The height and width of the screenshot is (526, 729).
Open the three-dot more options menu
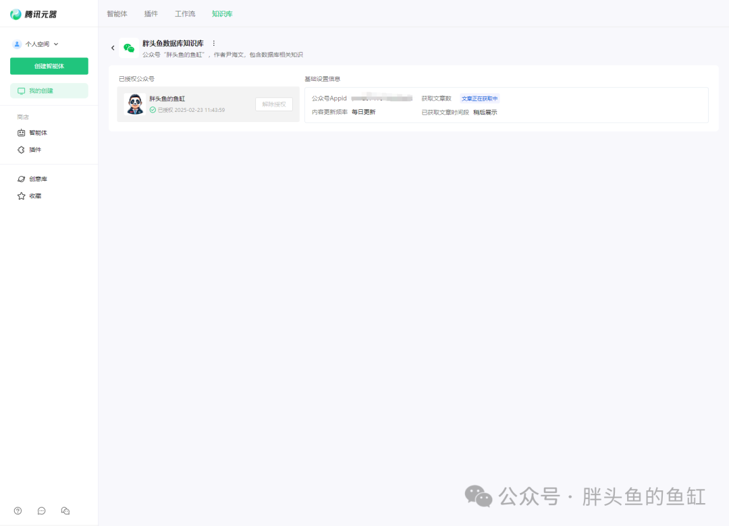[x=214, y=43]
